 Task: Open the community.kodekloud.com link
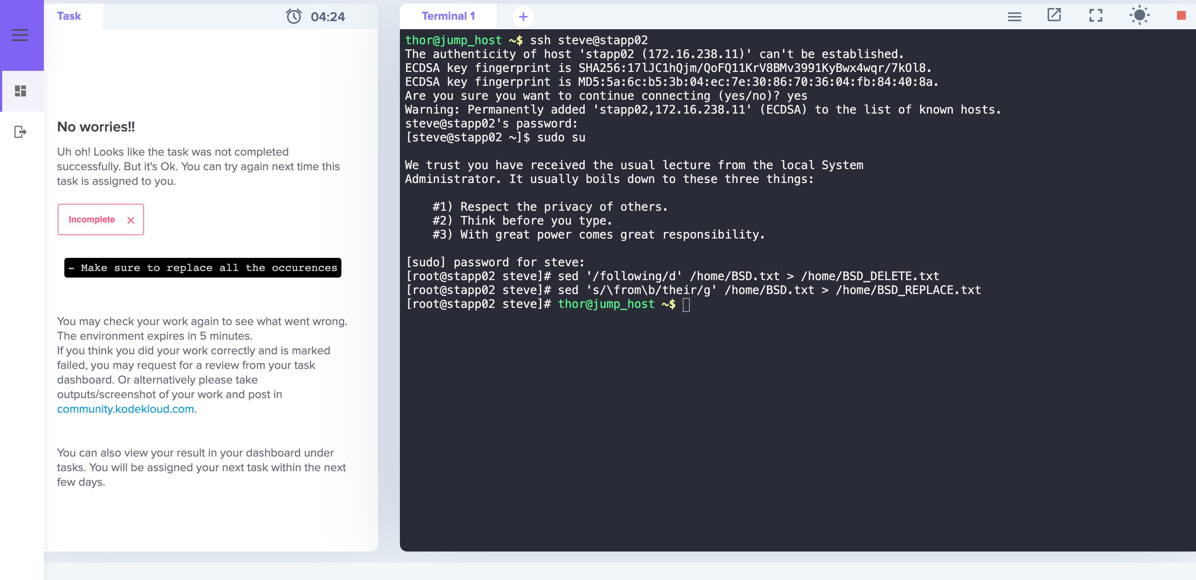[x=125, y=409]
